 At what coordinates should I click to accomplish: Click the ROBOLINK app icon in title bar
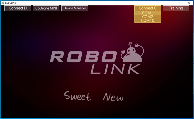coord(3,3)
